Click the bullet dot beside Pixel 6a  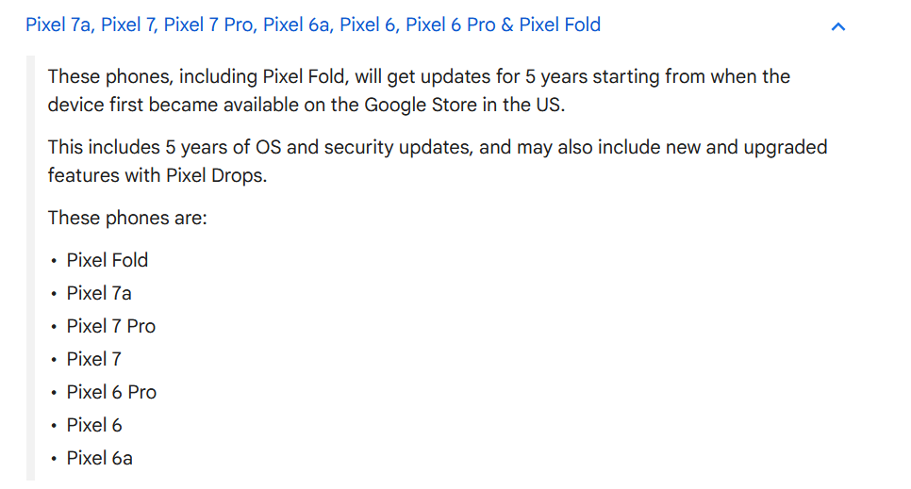coord(54,459)
